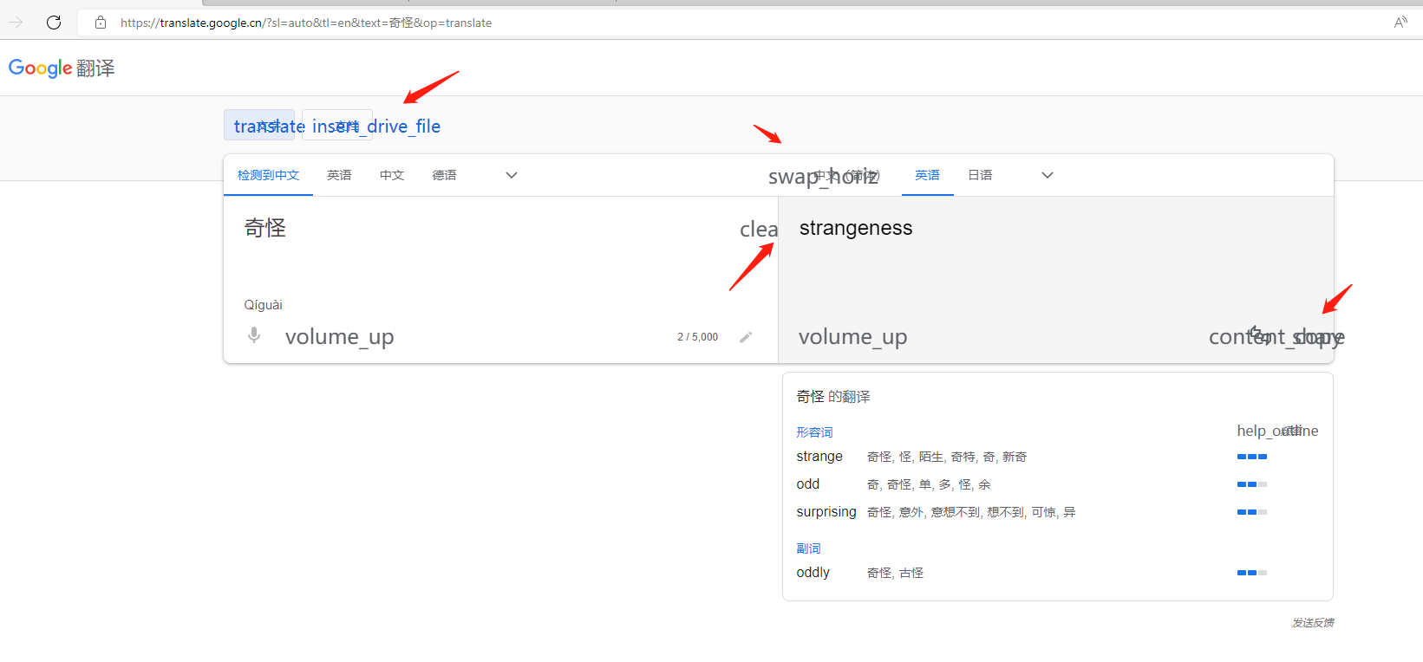The height and width of the screenshot is (662, 1423).
Task: Select the 'insert_drive_file' document mode button
Action: pyautogui.click(x=337, y=126)
